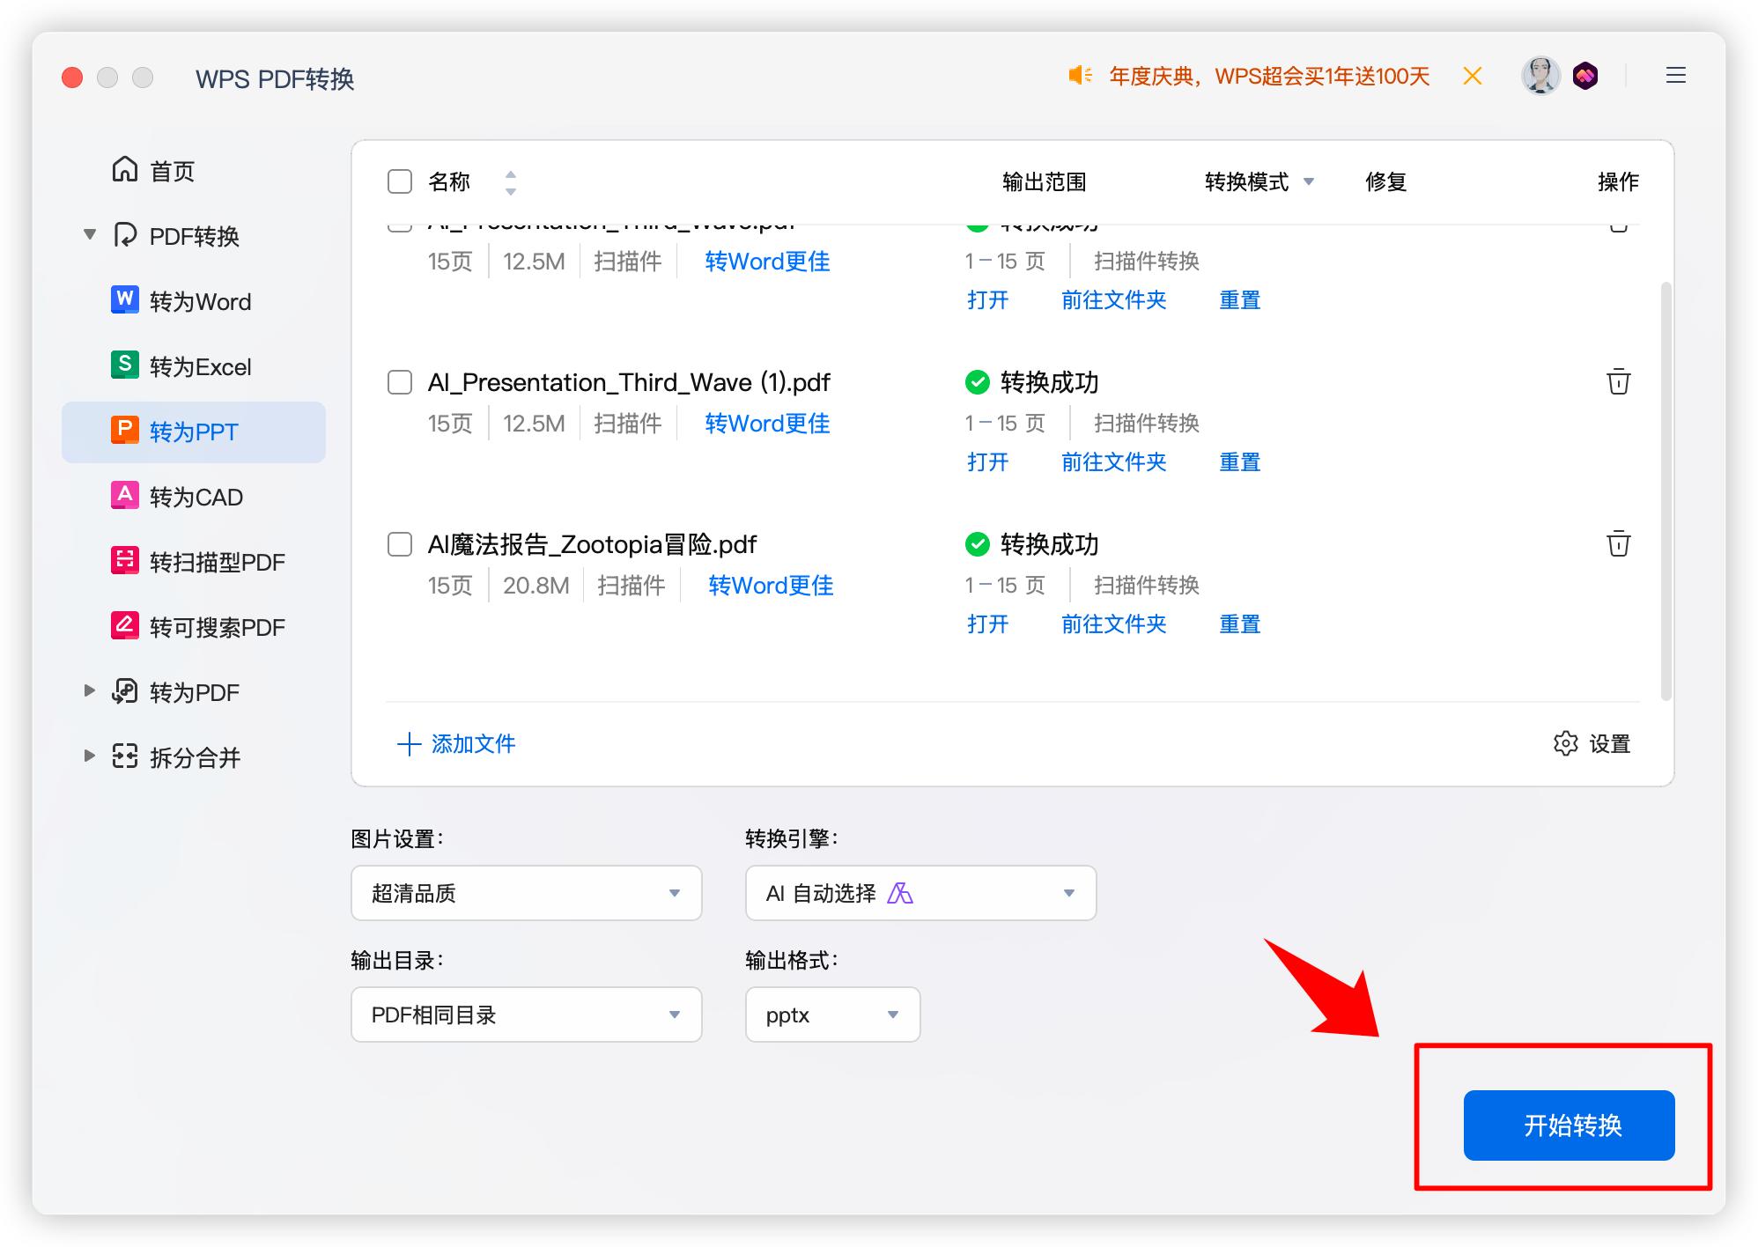Image resolution: width=1758 pixels, height=1247 pixels.
Task: Click the 转为Word icon in sidebar
Action: pyautogui.click(x=125, y=300)
